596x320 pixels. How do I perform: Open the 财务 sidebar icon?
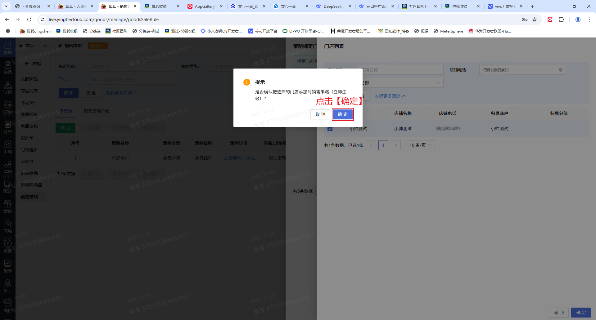pyautogui.click(x=8, y=246)
